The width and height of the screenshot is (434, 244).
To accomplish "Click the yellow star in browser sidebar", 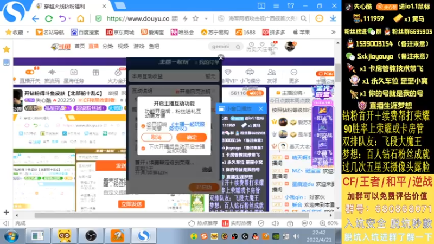I will [7, 49].
